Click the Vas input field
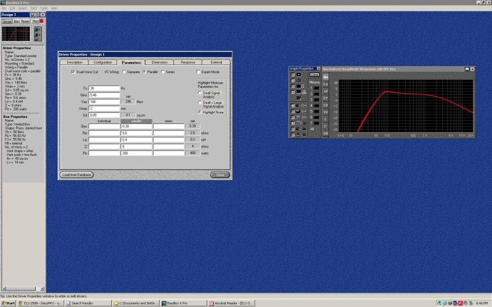Image resolution: width=492 pixels, height=307 pixels. tap(104, 102)
